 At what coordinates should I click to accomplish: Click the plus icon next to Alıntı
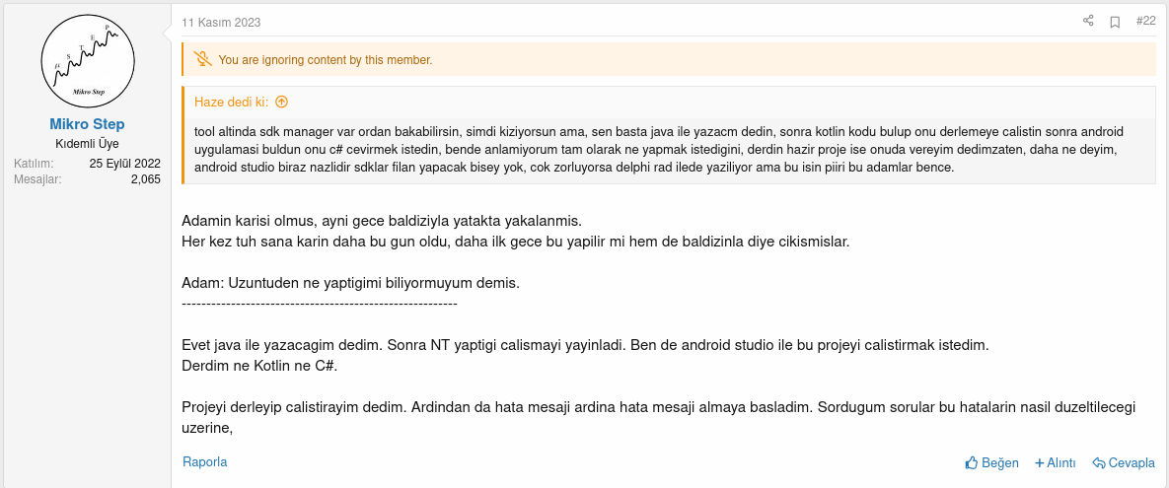(1039, 462)
